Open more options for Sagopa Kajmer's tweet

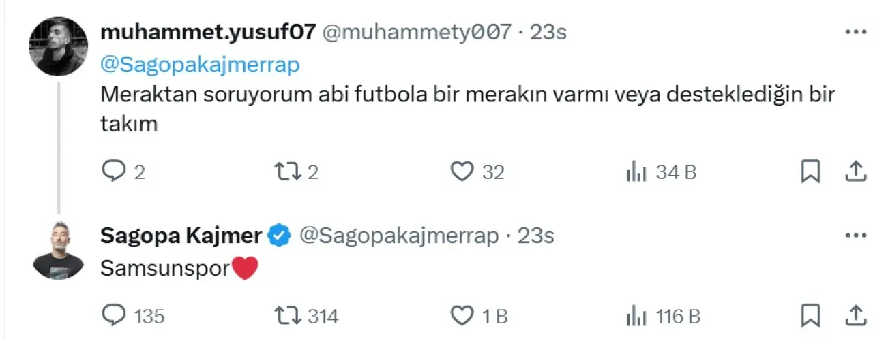855,236
